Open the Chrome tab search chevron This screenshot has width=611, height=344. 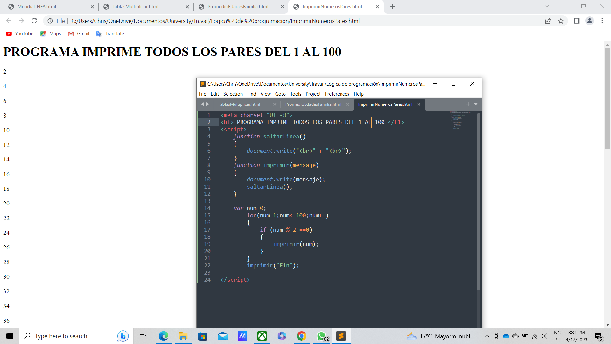pos(547,6)
